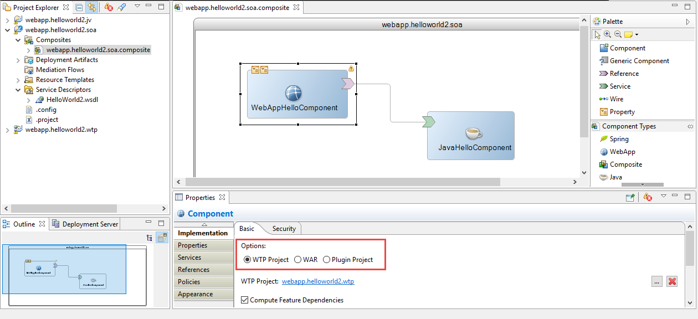This screenshot has width=698, height=319.
Task: Click the Palette zoom out tool
Action: point(618,34)
